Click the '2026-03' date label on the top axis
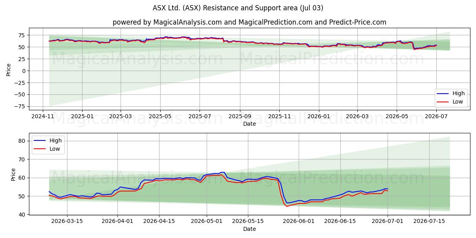The width and height of the screenshot is (476, 238). [x=357, y=117]
